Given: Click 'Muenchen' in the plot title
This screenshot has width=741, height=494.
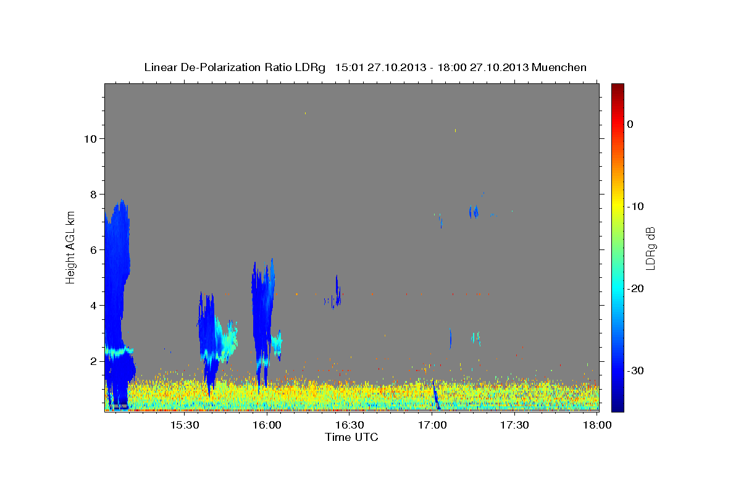Looking at the screenshot, I should (559, 67).
